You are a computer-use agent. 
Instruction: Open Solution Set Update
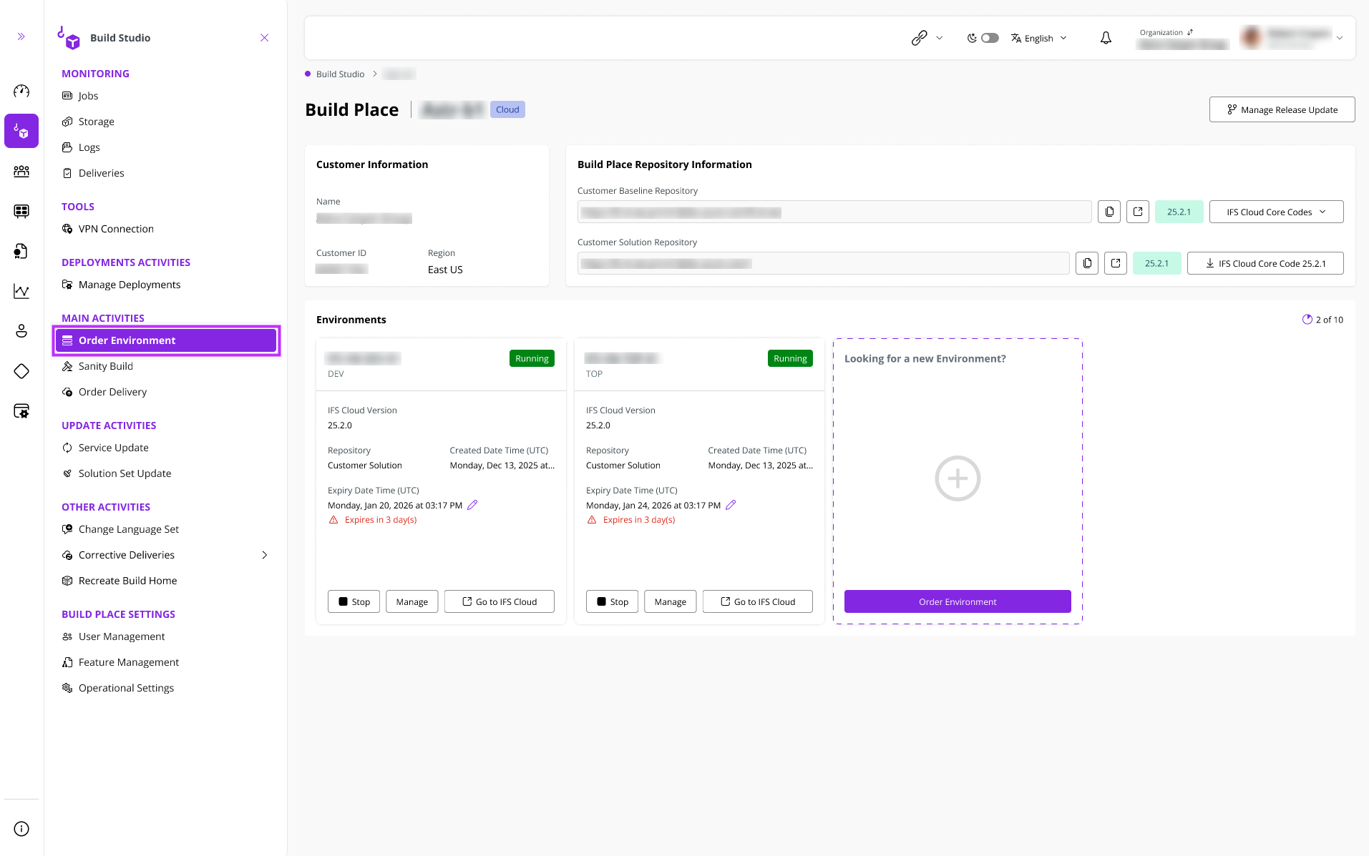(x=125, y=473)
